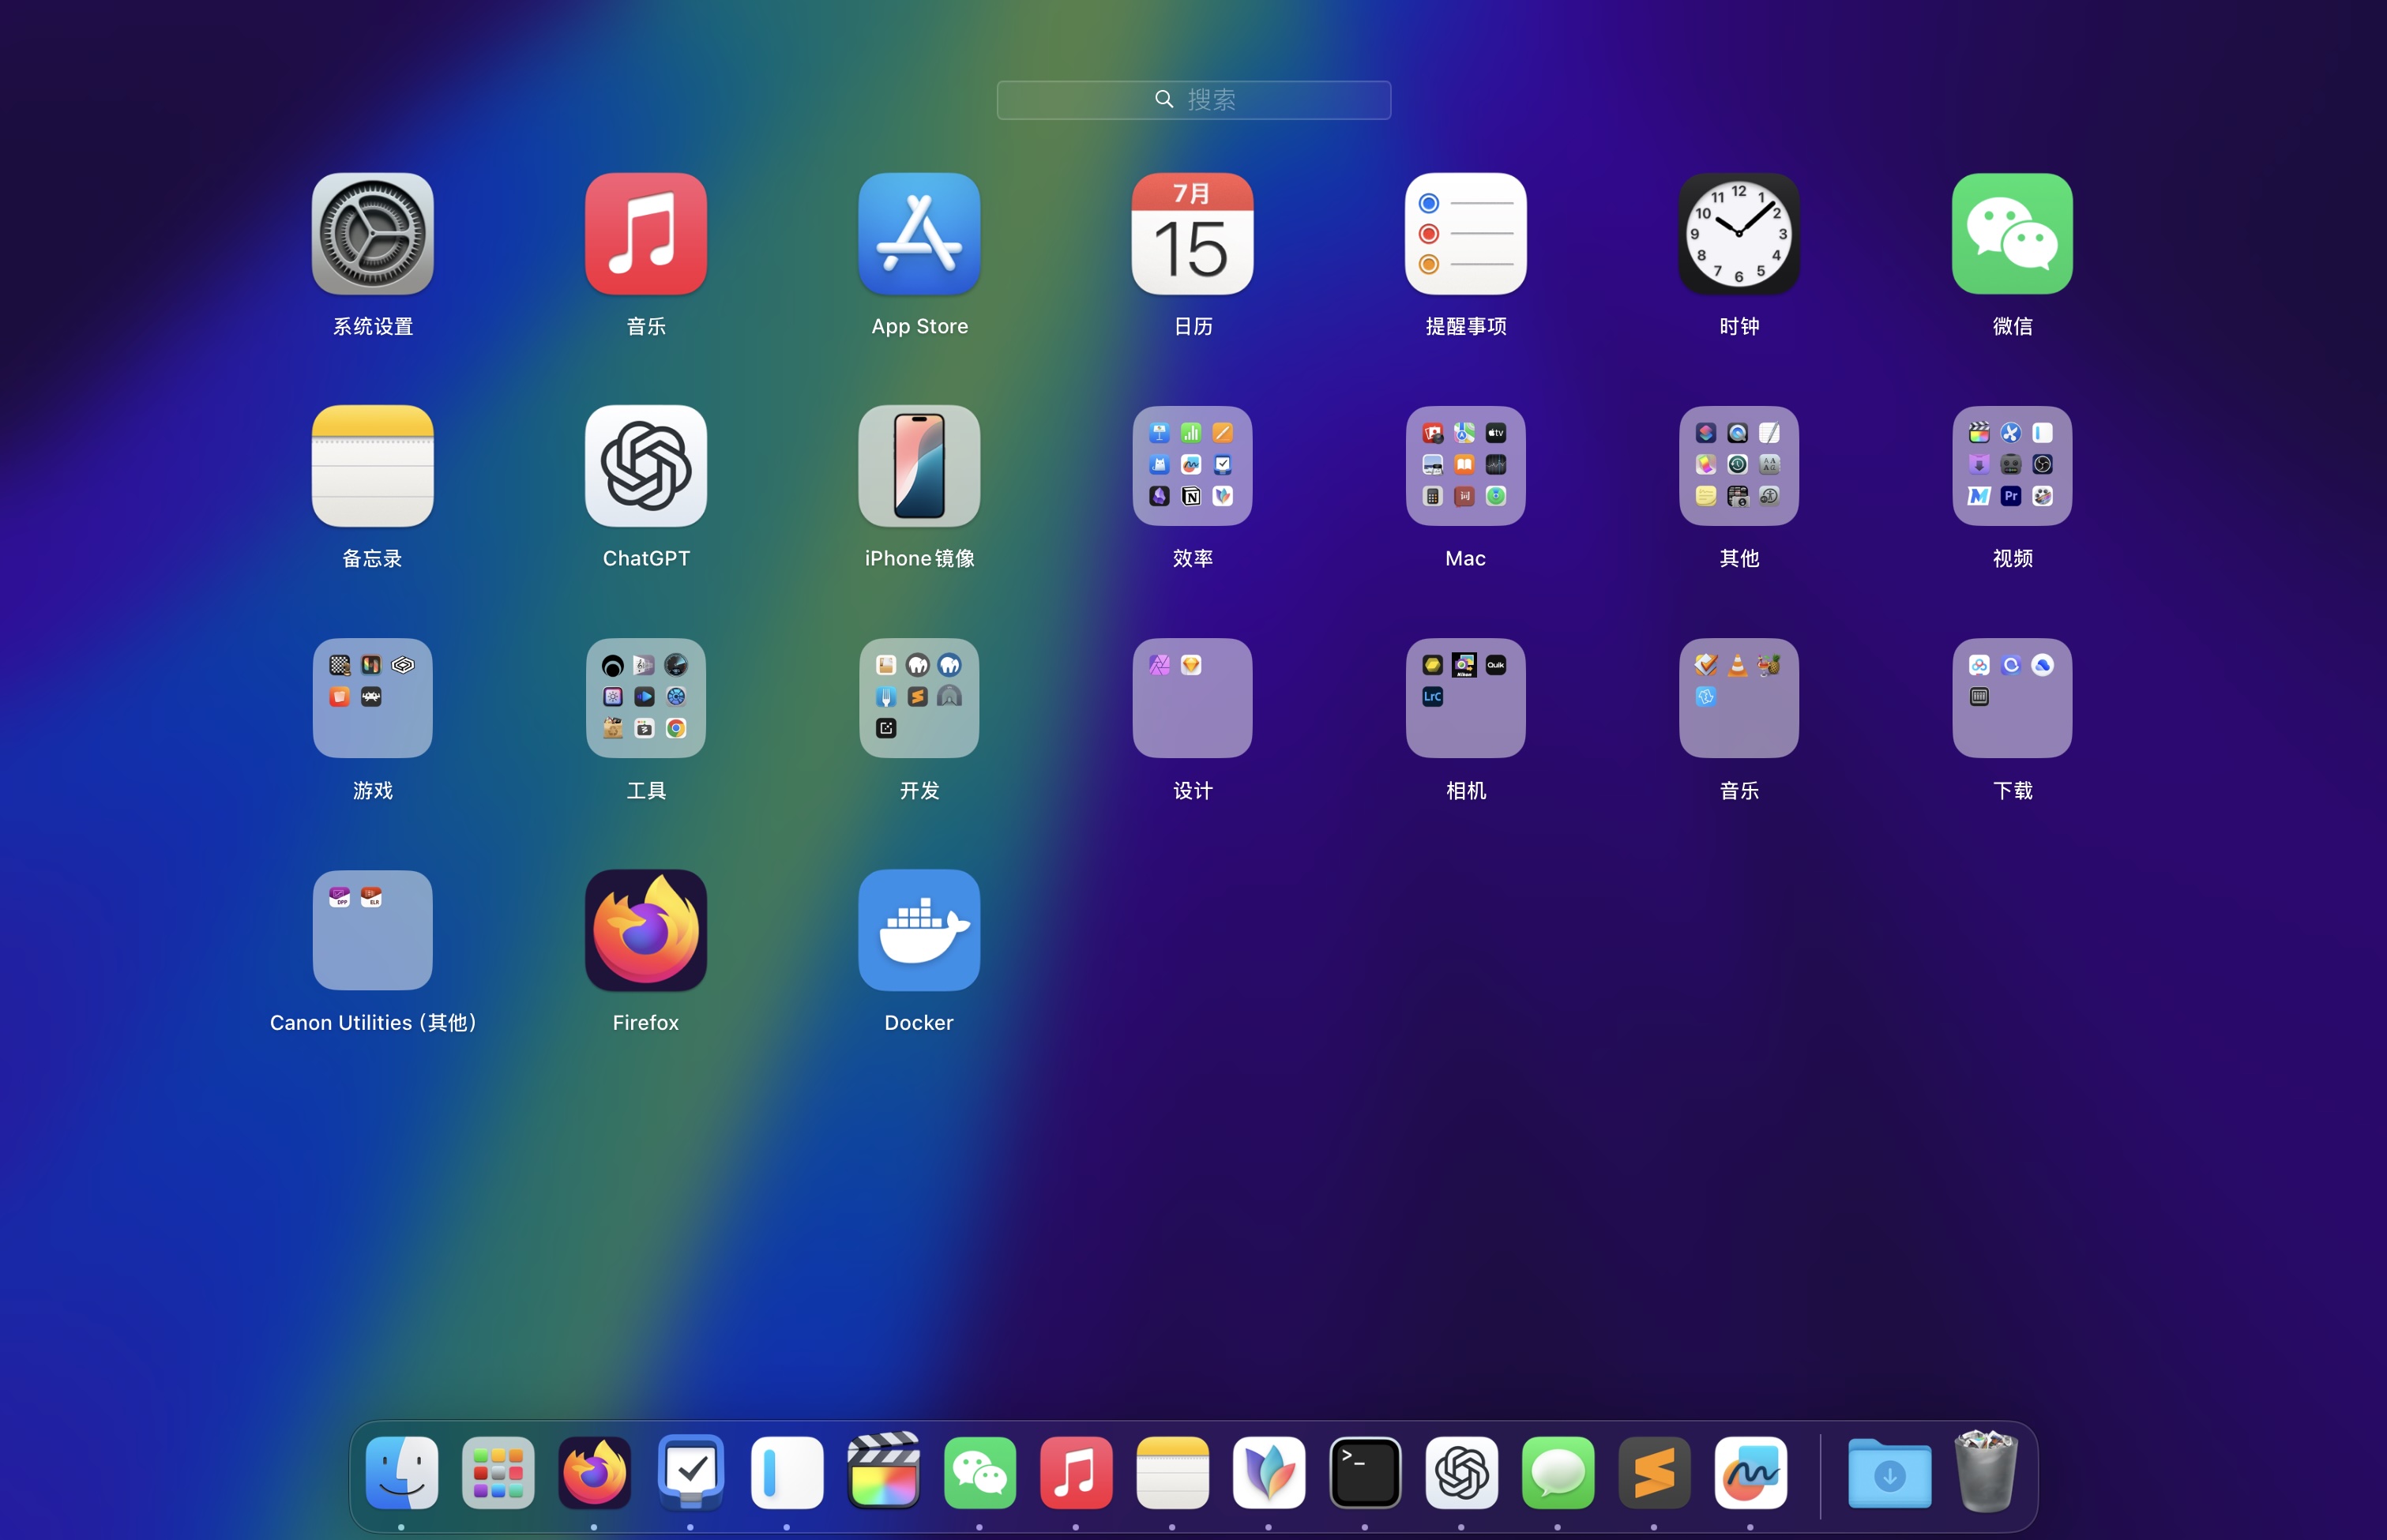Expand the 开发 development folder

pos(919,698)
